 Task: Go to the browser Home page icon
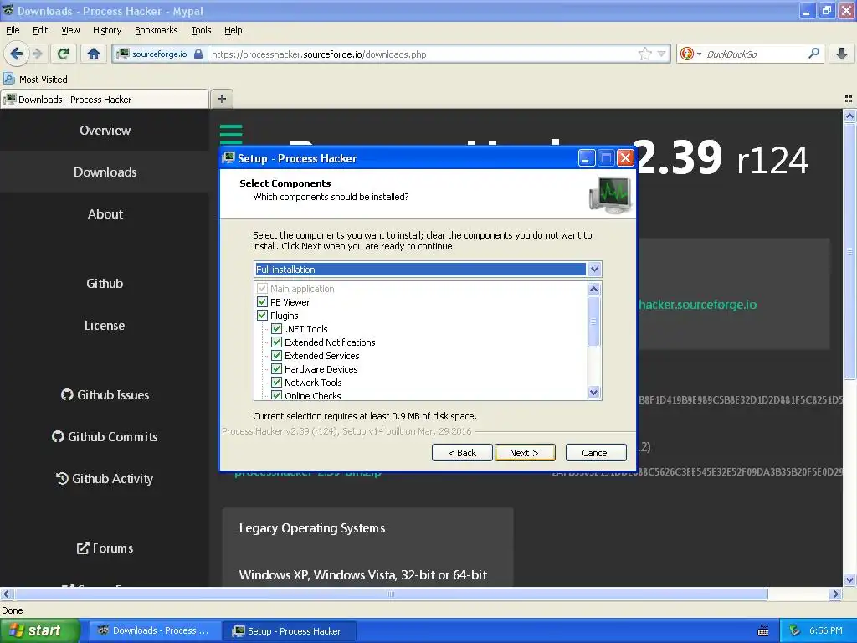point(94,54)
